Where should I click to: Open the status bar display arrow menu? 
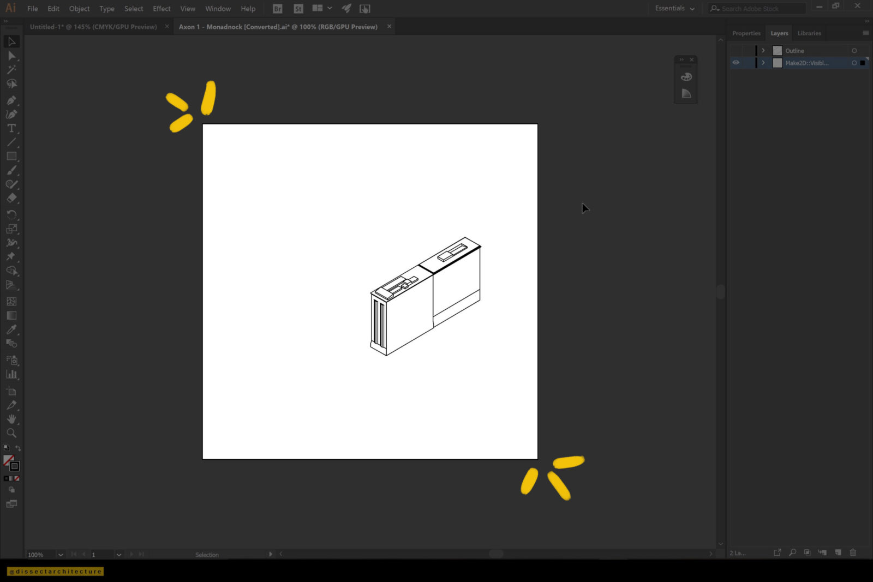pyautogui.click(x=271, y=554)
